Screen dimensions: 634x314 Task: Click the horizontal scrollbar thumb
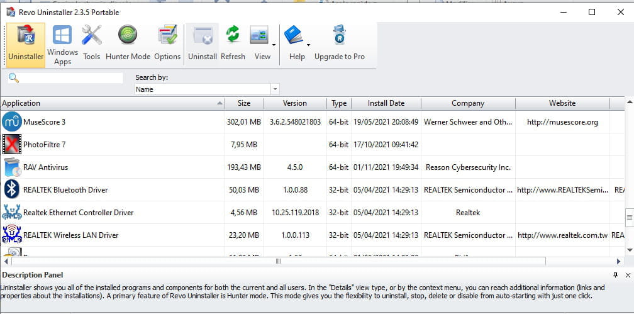click(278, 261)
